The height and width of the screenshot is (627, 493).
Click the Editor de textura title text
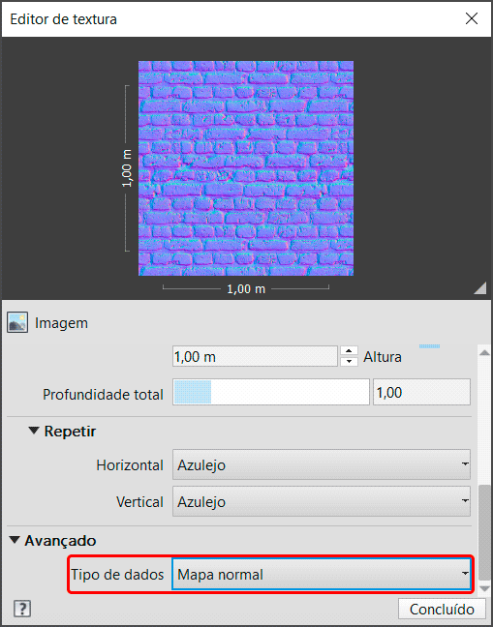click(x=63, y=18)
